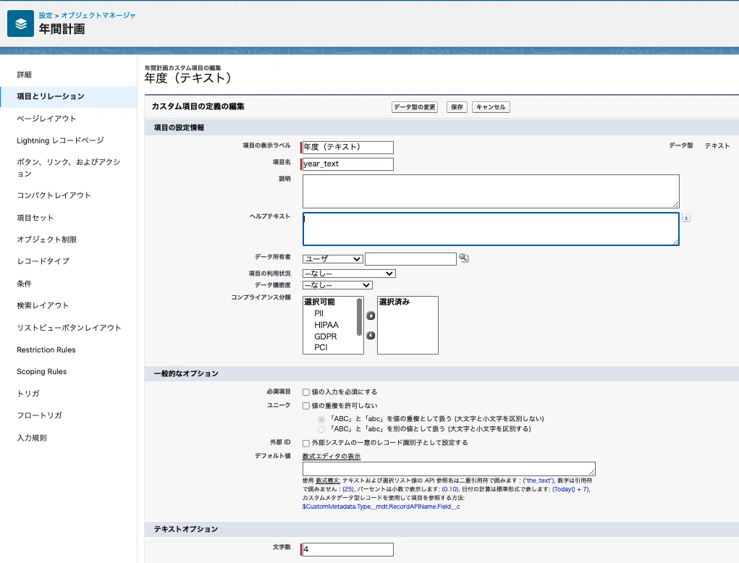This screenshot has height=563, width=739.
Task: Open the 数式構文 help link
Action: 328,481
